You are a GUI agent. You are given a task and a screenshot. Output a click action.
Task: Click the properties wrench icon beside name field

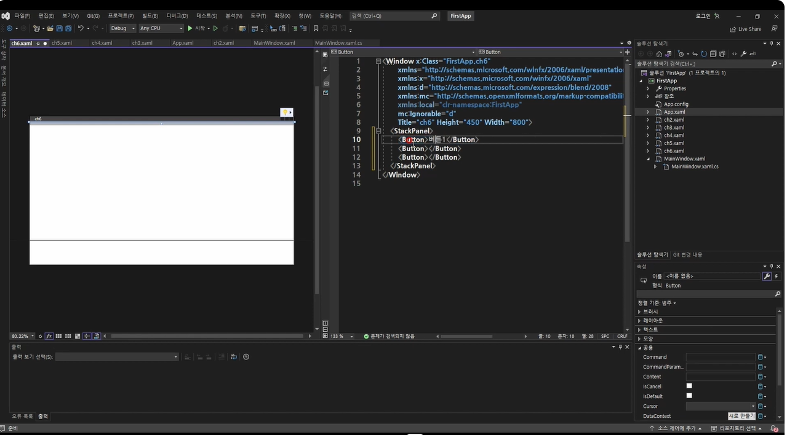coord(767,276)
